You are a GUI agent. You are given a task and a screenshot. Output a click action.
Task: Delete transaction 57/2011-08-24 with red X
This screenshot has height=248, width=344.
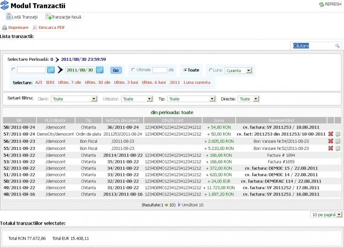coord(331,134)
